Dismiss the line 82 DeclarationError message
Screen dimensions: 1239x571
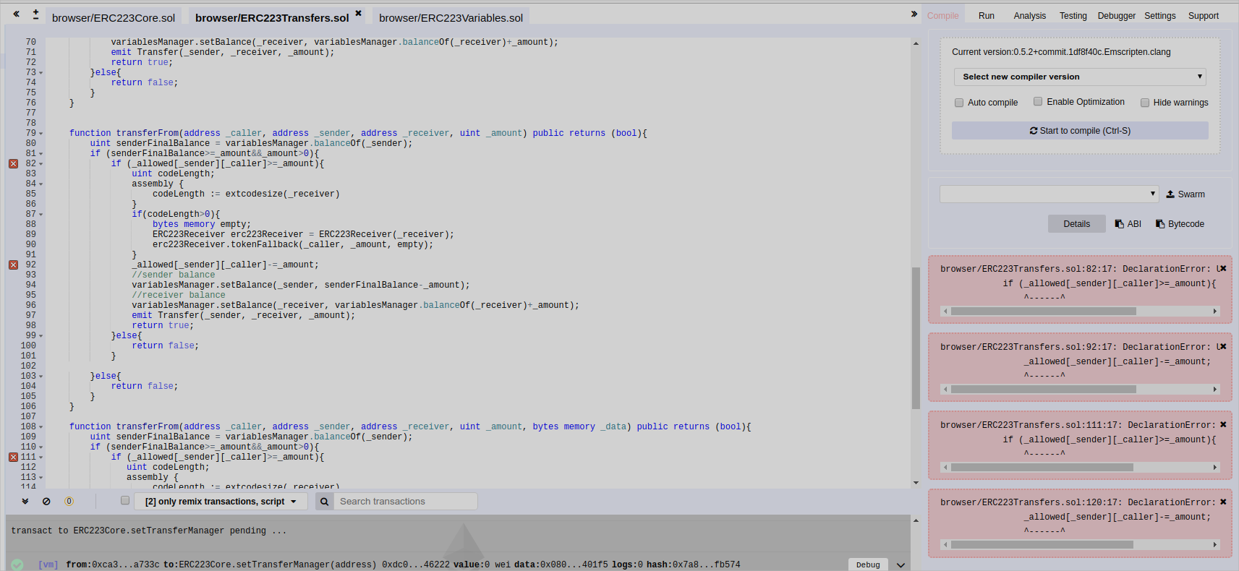pos(1223,268)
